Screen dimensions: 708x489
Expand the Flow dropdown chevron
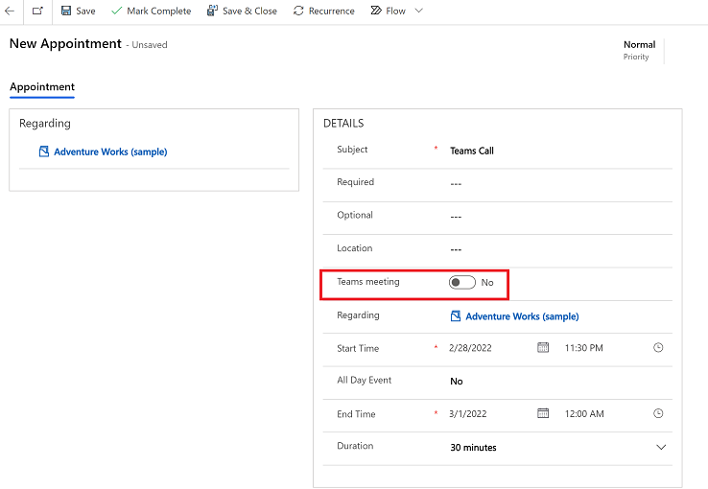coord(418,11)
